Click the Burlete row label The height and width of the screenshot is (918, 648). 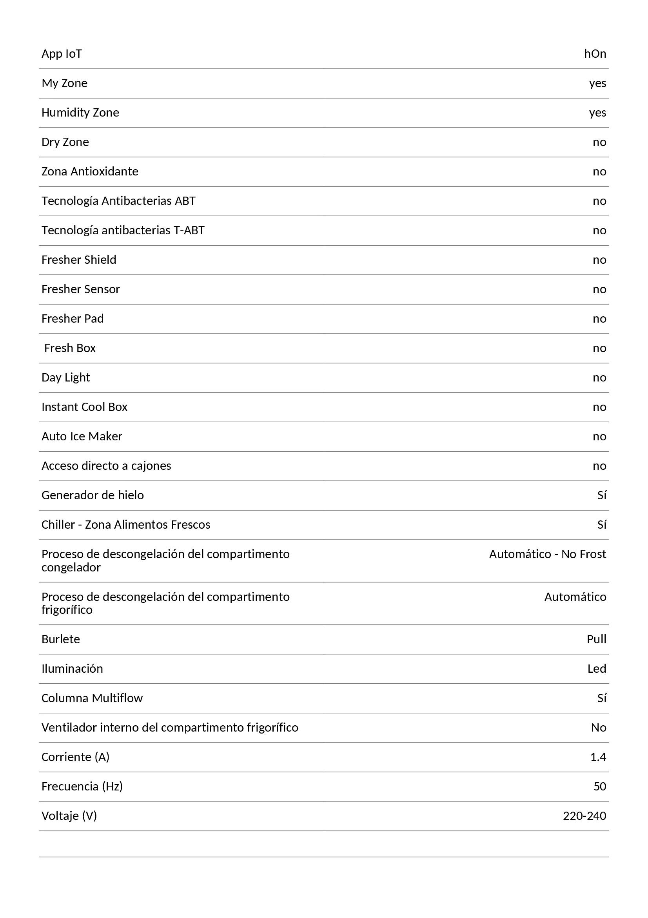61,639
